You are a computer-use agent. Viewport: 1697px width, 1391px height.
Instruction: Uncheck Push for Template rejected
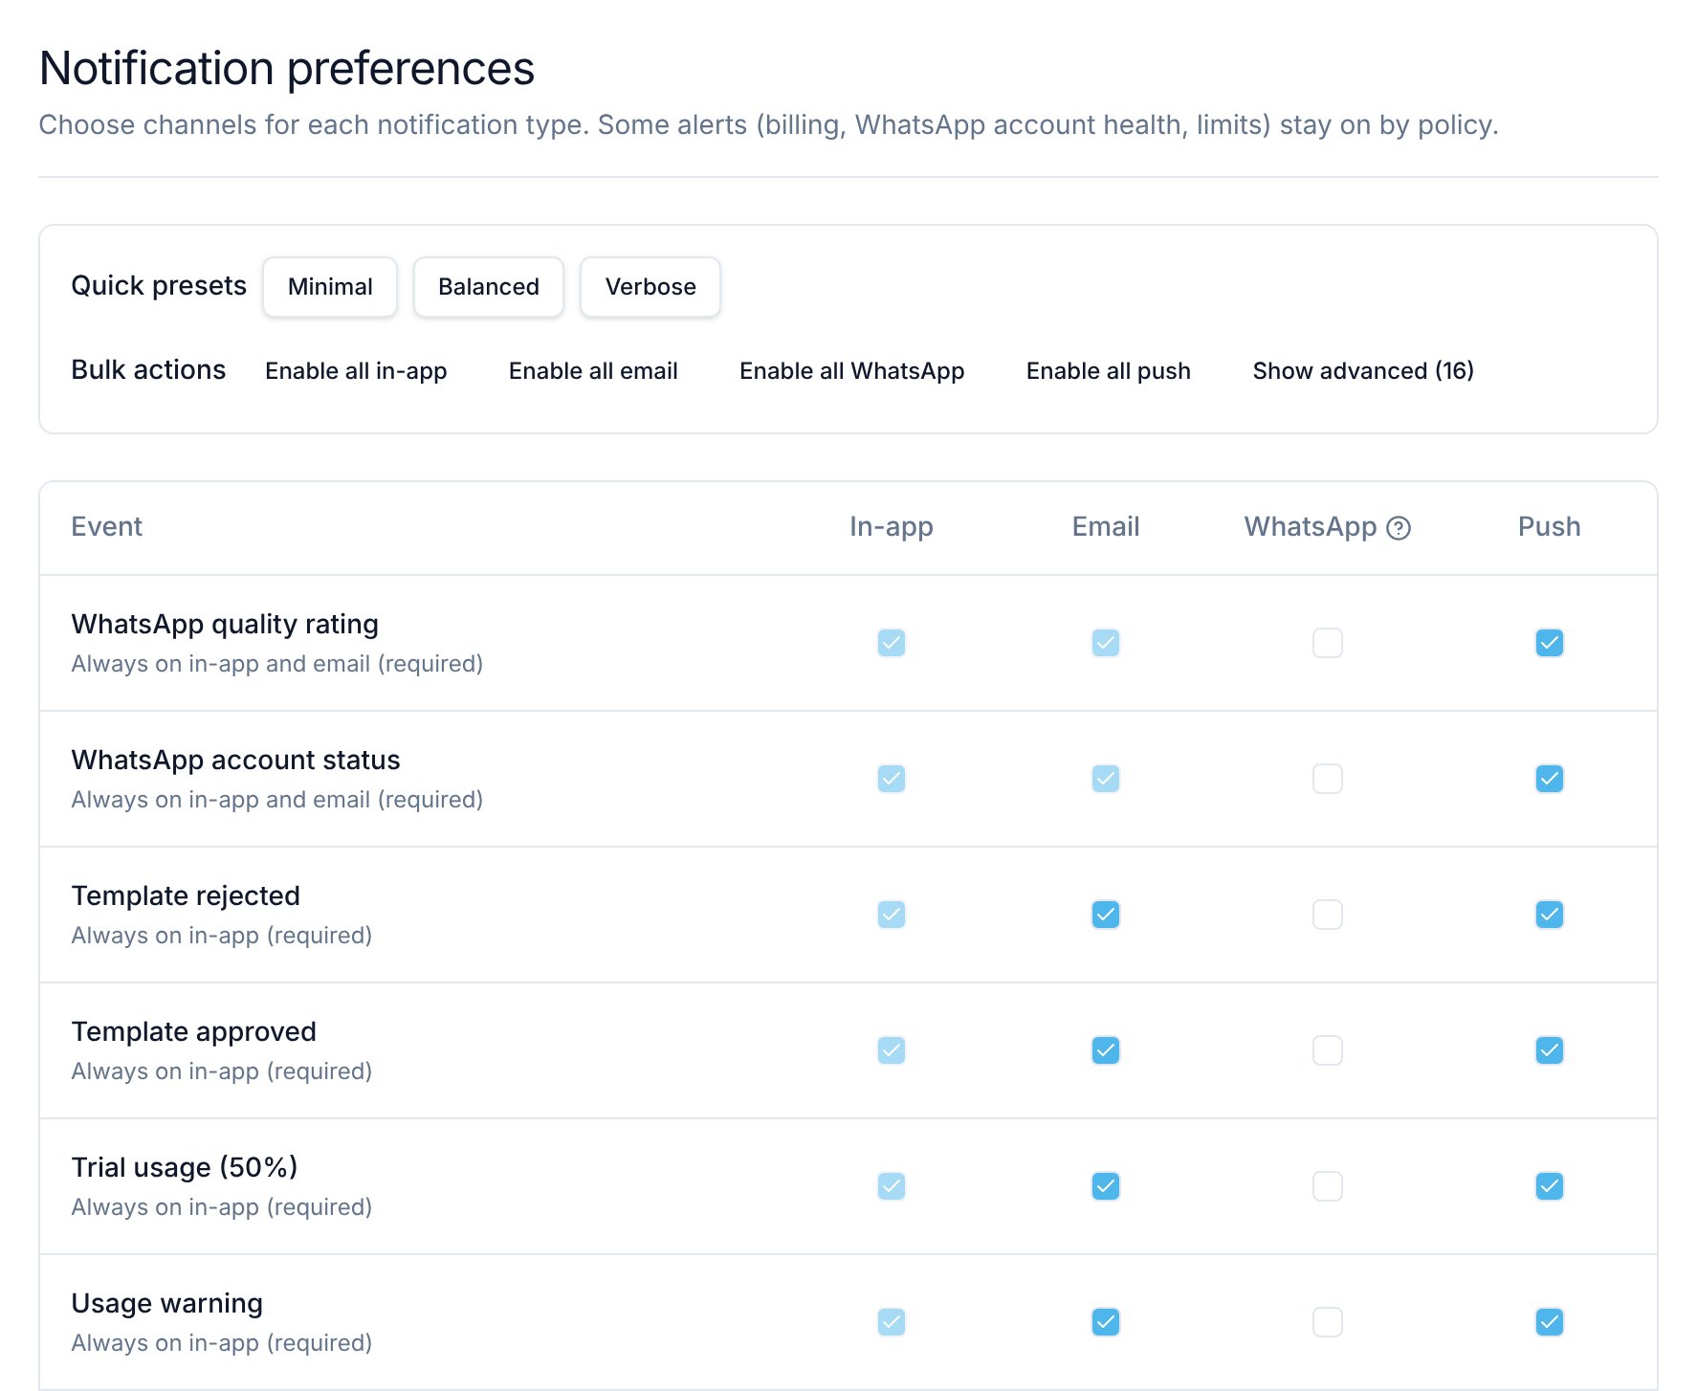pyautogui.click(x=1550, y=915)
